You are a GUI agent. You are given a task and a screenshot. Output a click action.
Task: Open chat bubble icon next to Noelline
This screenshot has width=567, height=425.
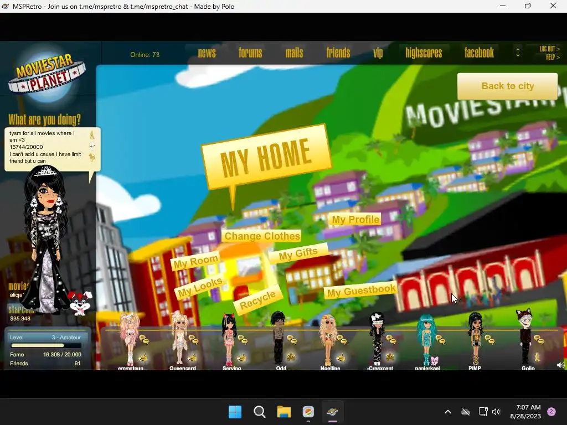[x=341, y=340]
